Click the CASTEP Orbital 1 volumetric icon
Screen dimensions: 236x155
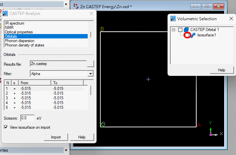coord(186,30)
